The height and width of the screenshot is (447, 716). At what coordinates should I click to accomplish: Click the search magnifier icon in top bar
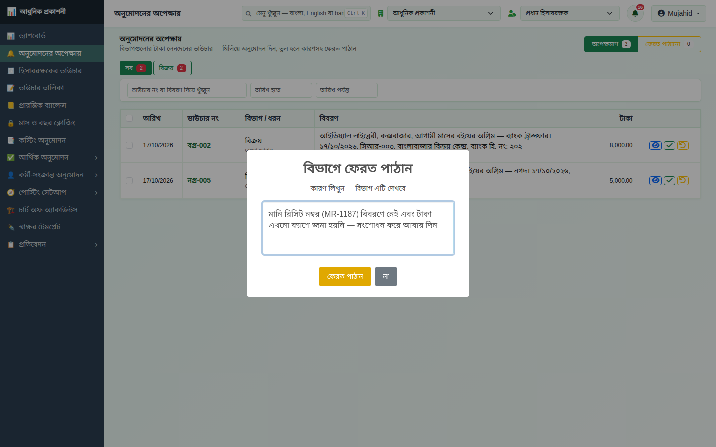248,13
